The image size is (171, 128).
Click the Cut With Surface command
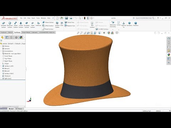[102, 29]
